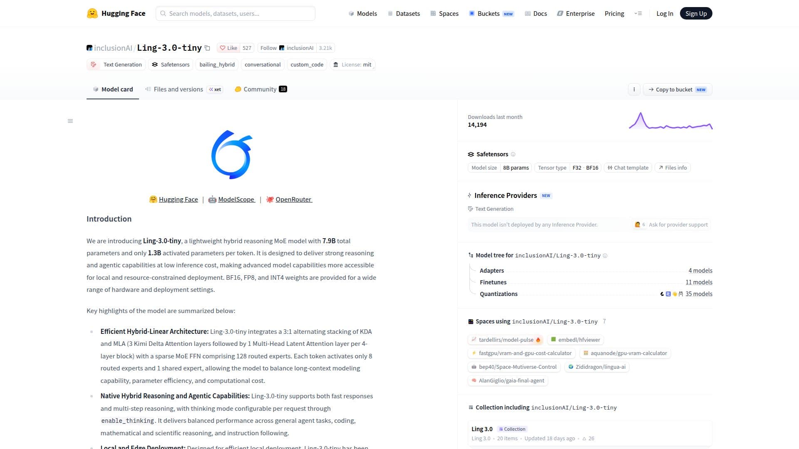
Task: Open the Enterprise nav item
Action: (576, 13)
